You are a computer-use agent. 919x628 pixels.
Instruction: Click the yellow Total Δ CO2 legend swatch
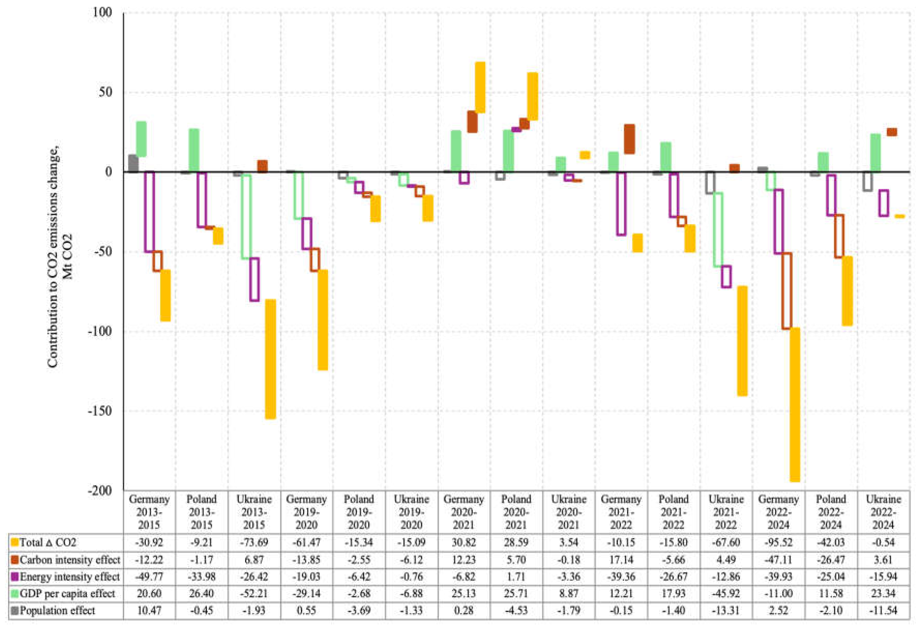[15, 542]
